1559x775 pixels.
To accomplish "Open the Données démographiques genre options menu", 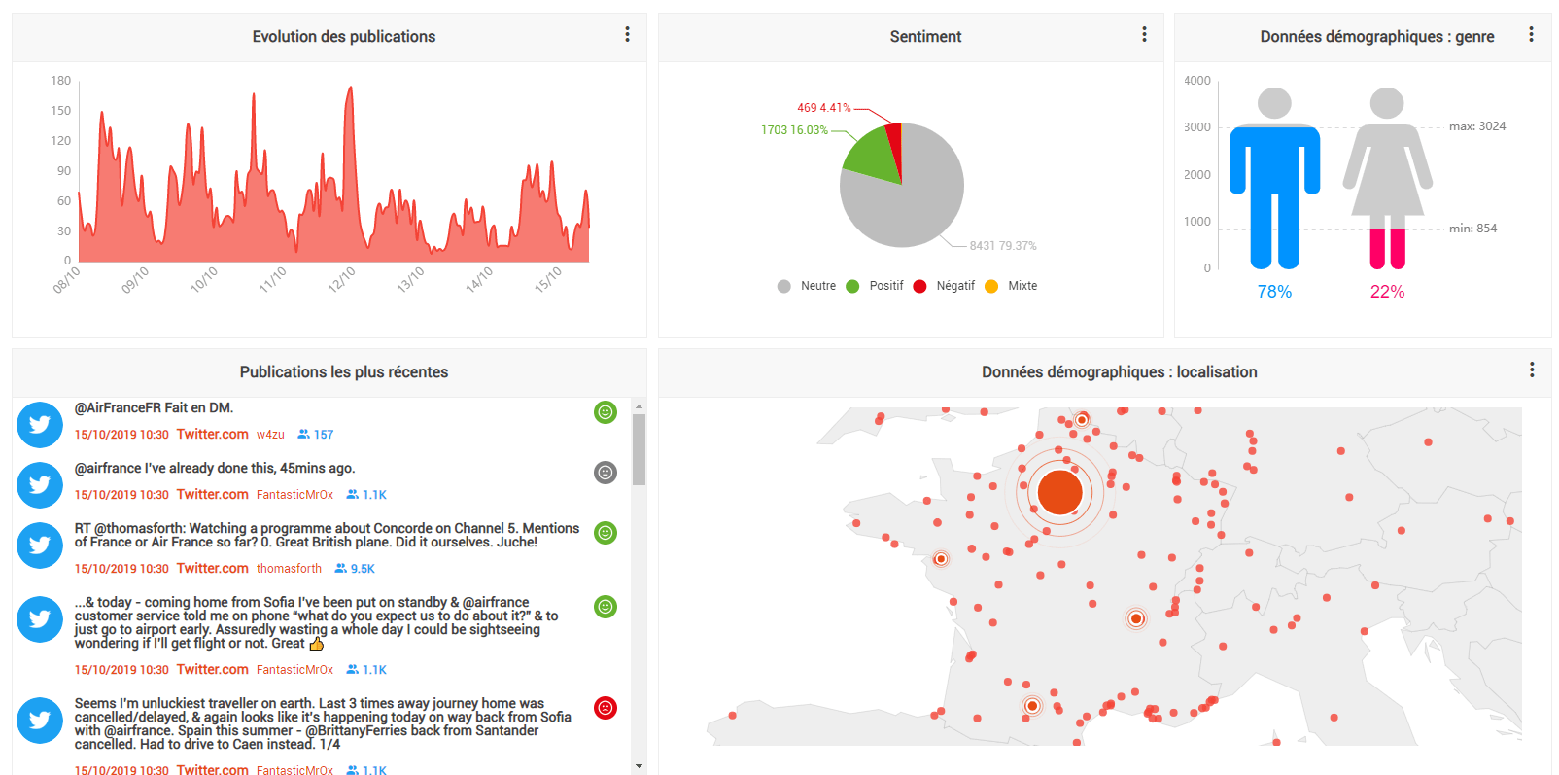I will tap(1531, 35).
